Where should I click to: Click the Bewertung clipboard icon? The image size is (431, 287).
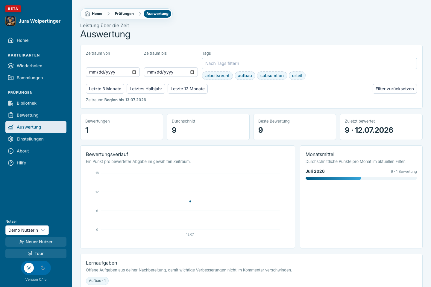[x=11, y=115]
